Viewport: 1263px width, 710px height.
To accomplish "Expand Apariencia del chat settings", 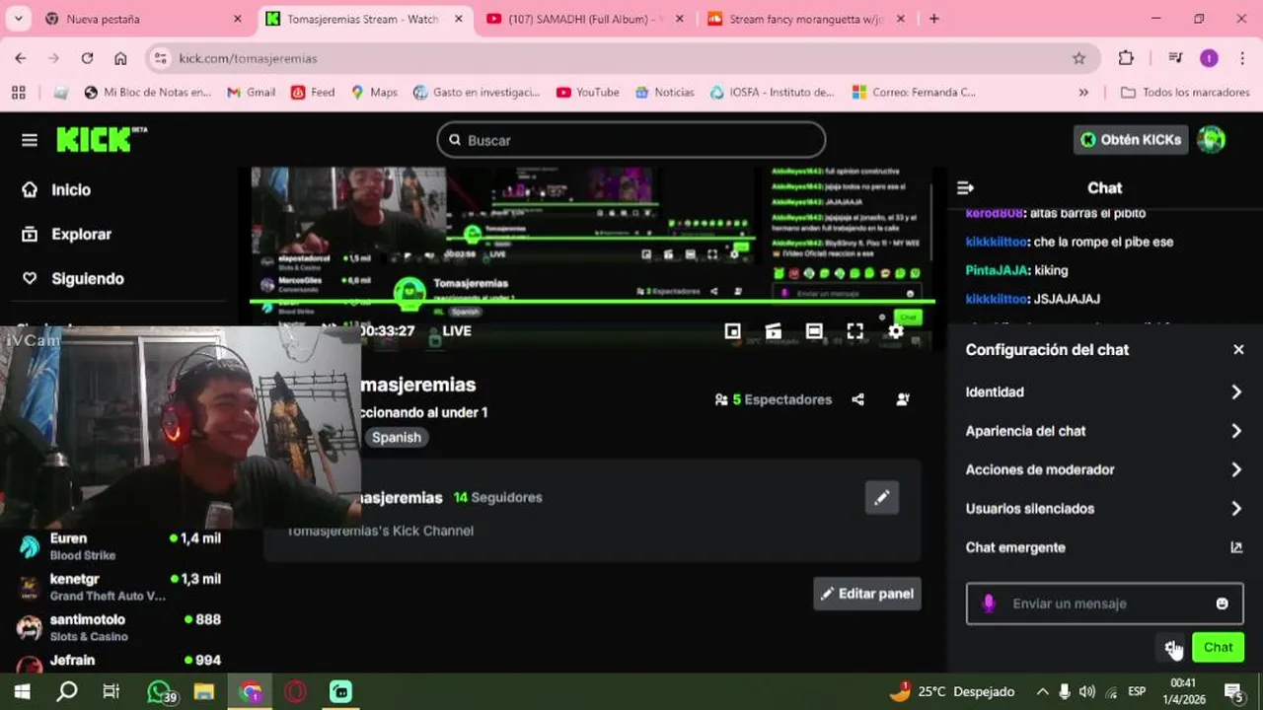I will 1104,431.
